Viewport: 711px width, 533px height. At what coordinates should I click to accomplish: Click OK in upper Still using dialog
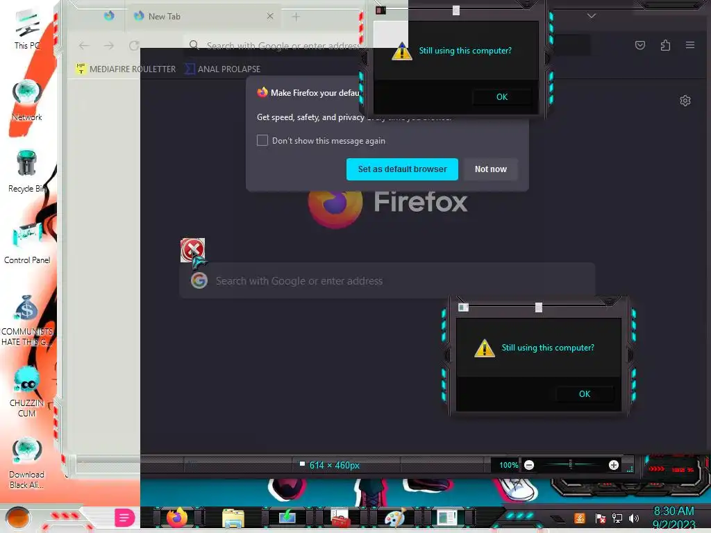coord(502,97)
